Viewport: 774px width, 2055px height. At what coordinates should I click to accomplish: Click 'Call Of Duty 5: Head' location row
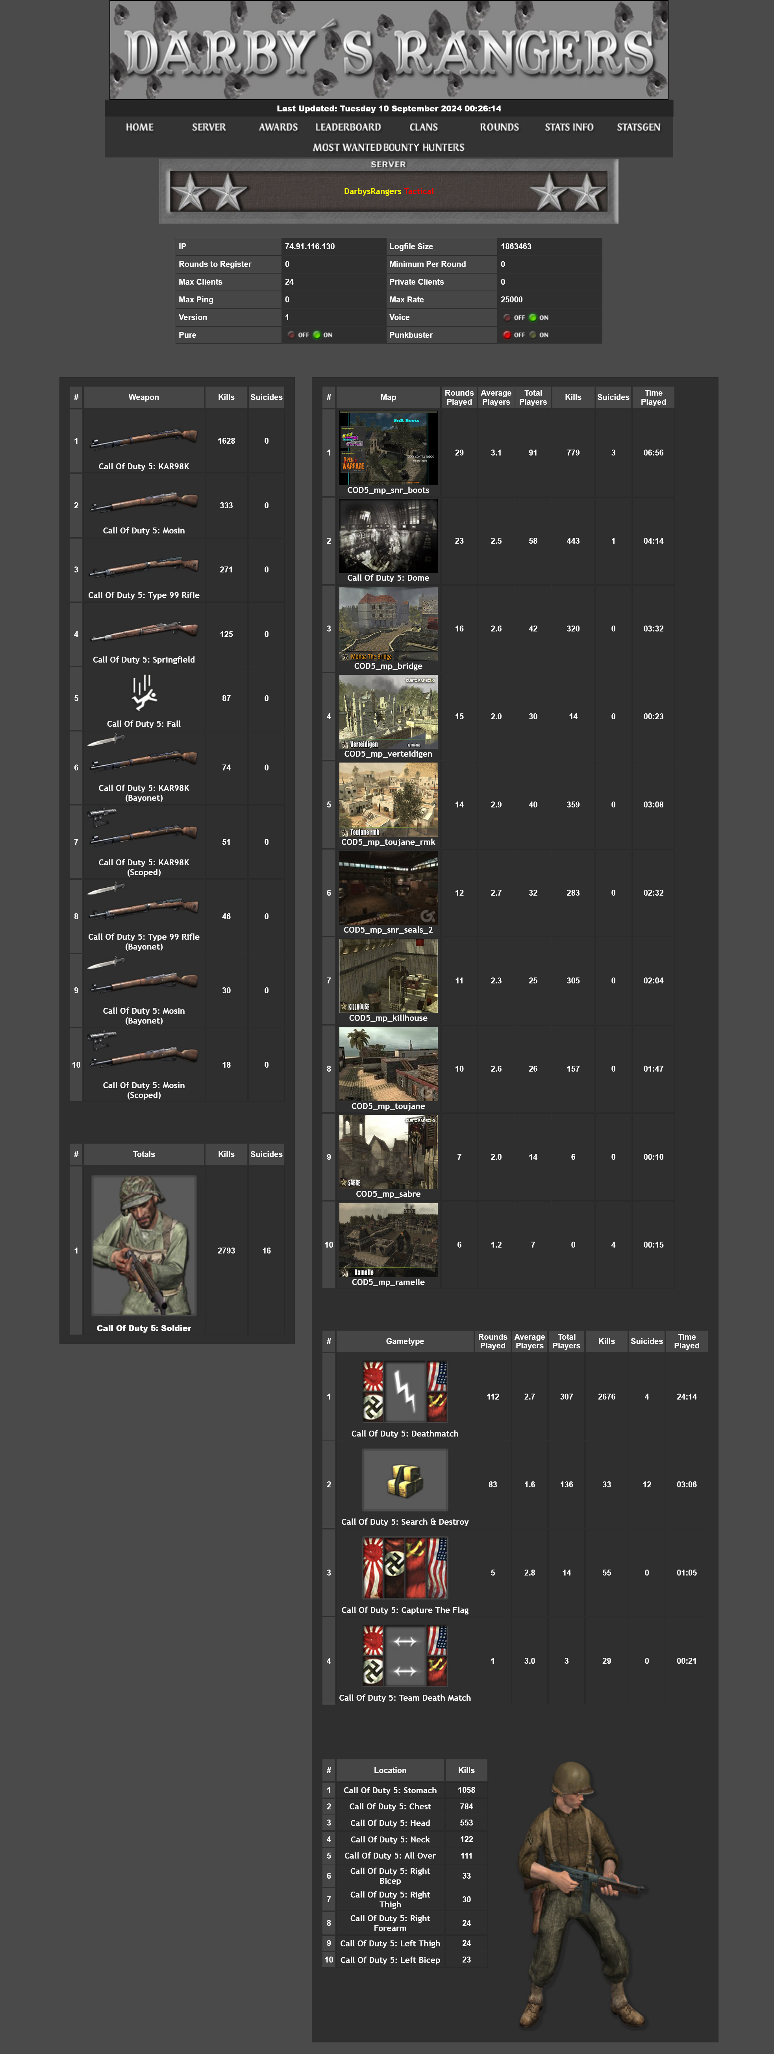click(405, 1824)
